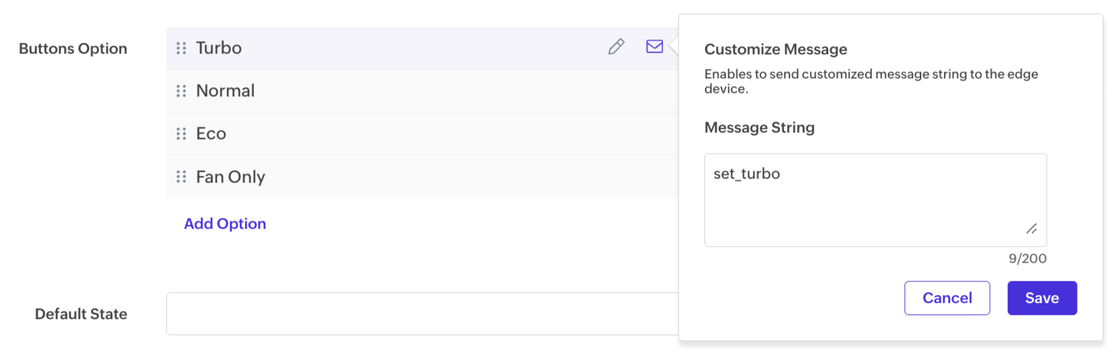
Task: Save the customized message string
Action: coord(1042,298)
